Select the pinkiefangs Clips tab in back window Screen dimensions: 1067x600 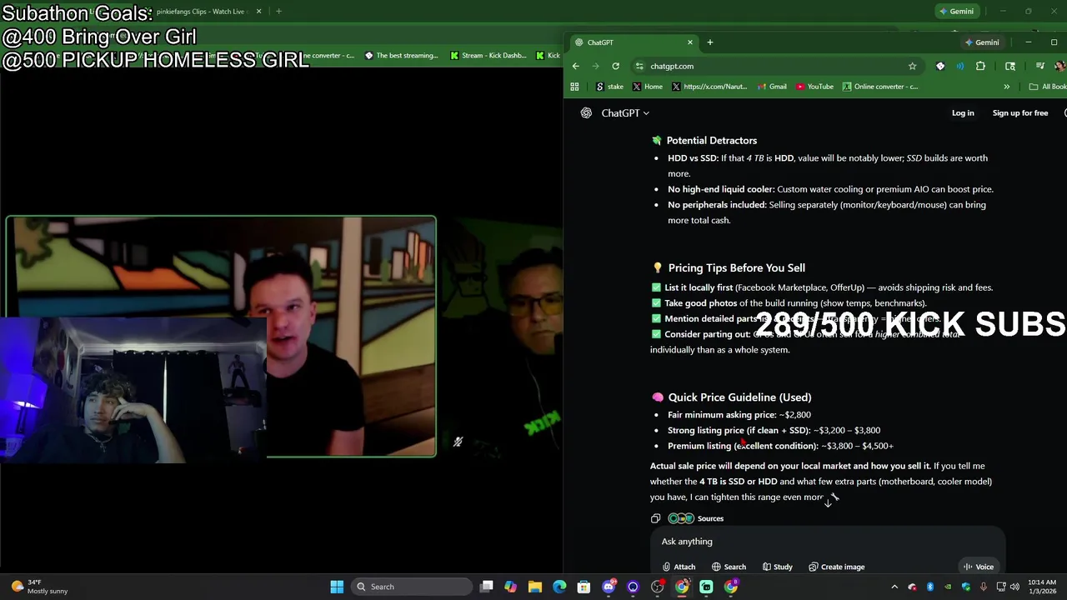(200, 12)
